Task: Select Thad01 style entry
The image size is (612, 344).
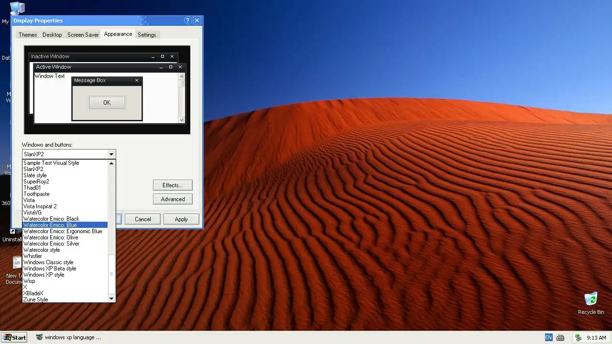Action: click(x=65, y=188)
